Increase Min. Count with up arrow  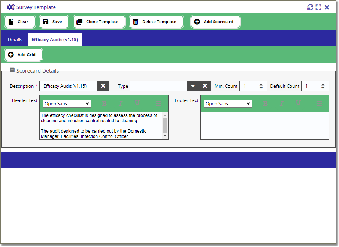pos(261,85)
